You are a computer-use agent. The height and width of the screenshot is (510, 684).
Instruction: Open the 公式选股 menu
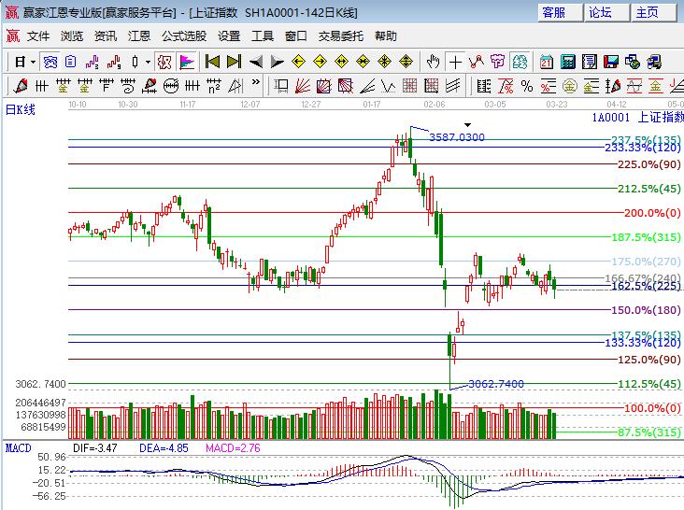(184, 36)
